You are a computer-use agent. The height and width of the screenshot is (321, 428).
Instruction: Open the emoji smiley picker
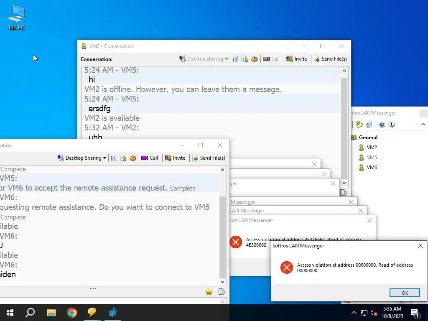point(209,292)
